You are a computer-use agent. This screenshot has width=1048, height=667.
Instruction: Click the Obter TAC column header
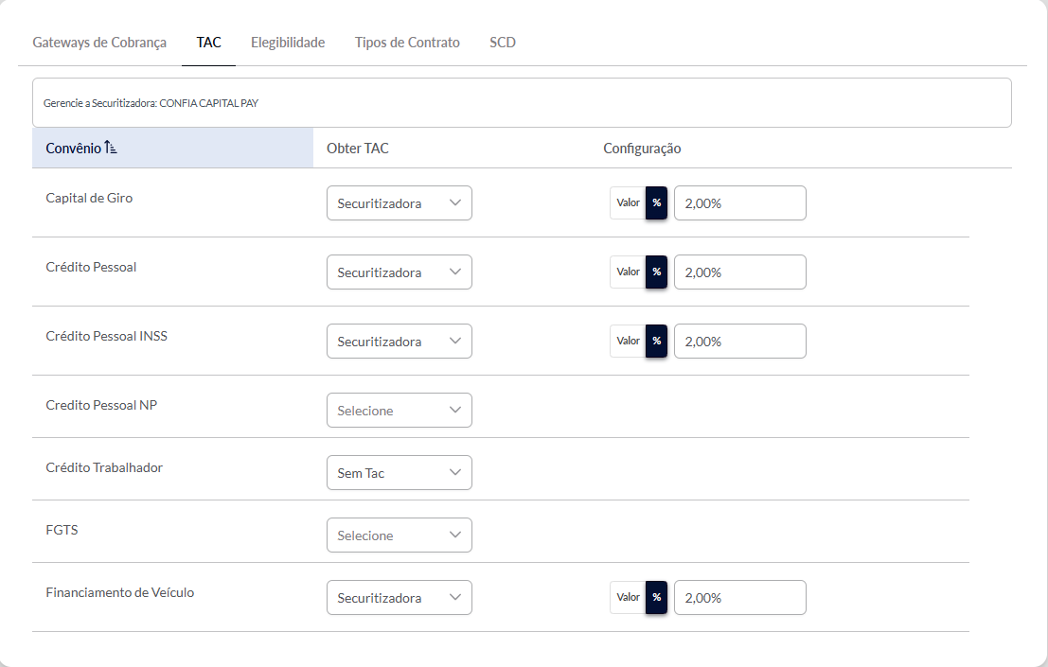pyautogui.click(x=358, y=149)
